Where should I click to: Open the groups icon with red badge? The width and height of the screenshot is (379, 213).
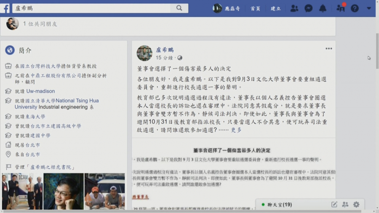tap(341, 8)
